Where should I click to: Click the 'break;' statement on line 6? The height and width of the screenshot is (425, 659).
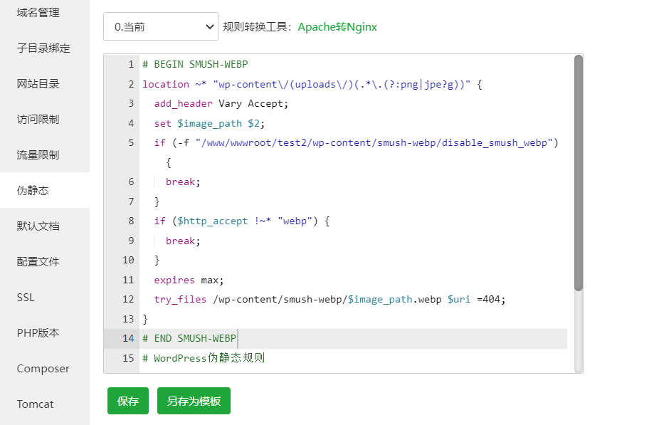coord(183,182)
